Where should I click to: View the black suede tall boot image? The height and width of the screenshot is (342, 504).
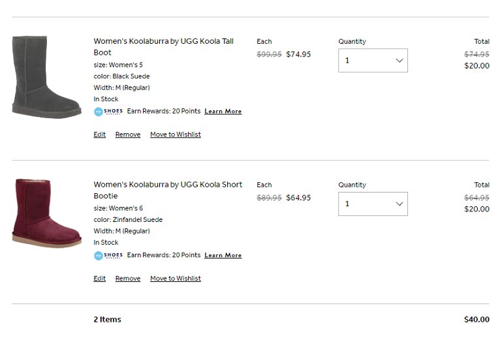pos(46,77)
